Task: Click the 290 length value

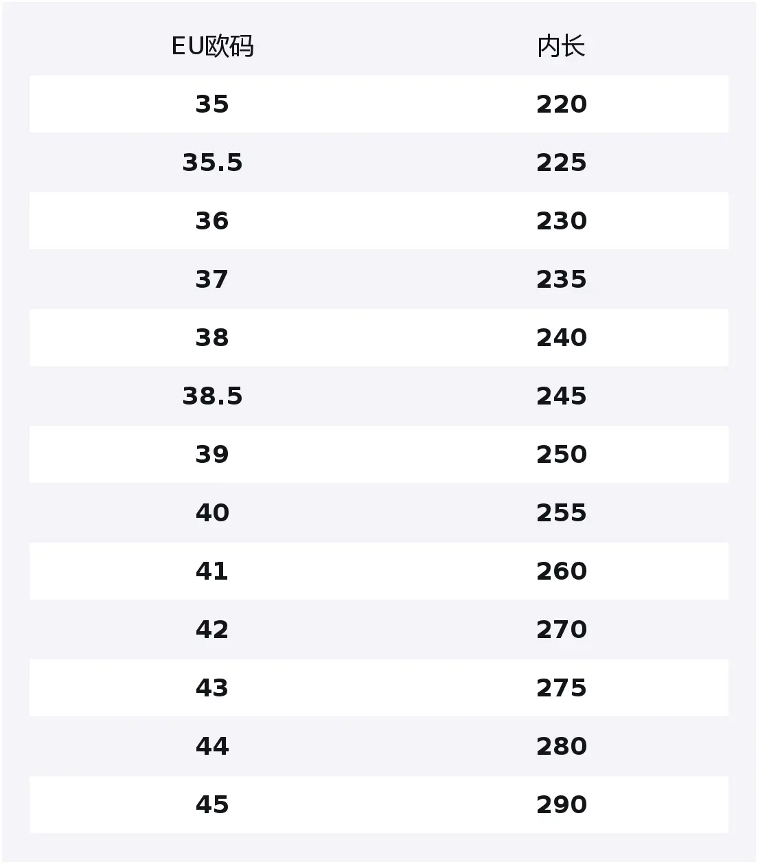Action: pyautogui.click(x=561, y=805)
